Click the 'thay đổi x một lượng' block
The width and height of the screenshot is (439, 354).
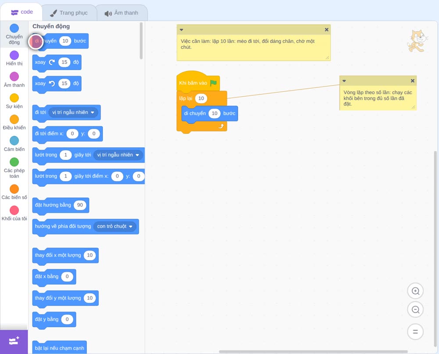pos(65,256)
